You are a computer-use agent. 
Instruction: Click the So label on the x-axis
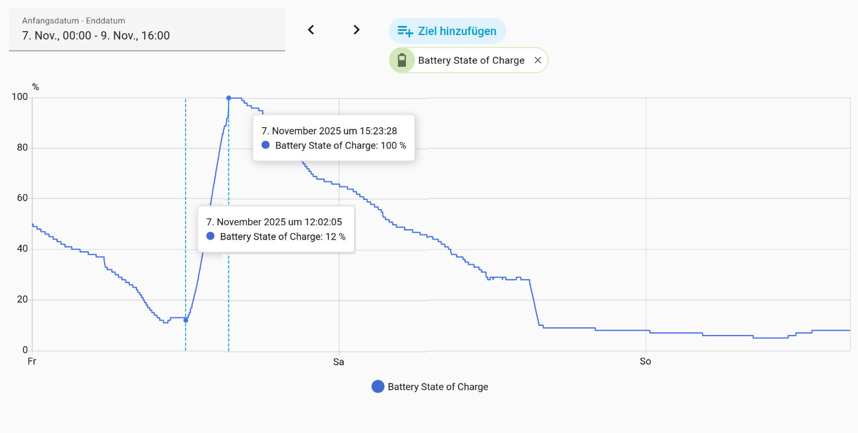click(x=645, y=362)
